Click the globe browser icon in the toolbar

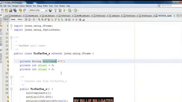[x=50, y=10]
